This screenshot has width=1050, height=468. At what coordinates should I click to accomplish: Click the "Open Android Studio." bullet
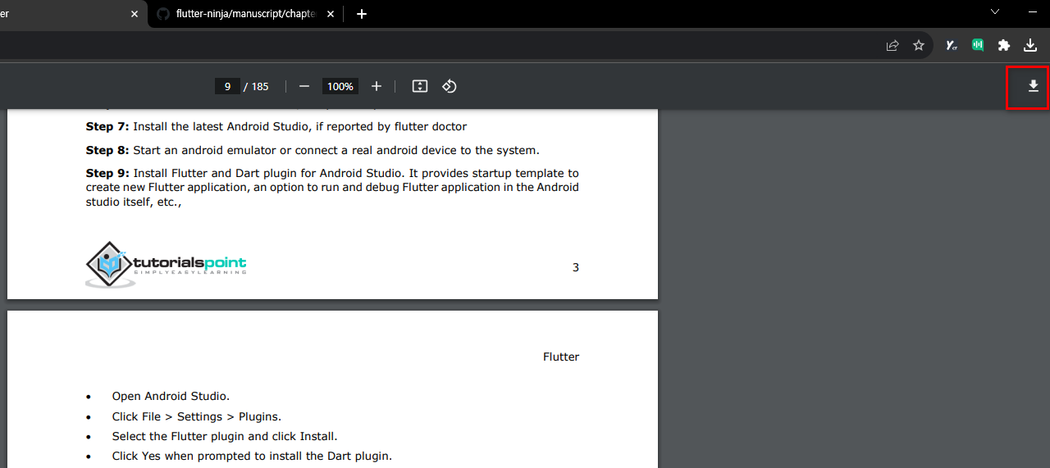pos(171,397)
